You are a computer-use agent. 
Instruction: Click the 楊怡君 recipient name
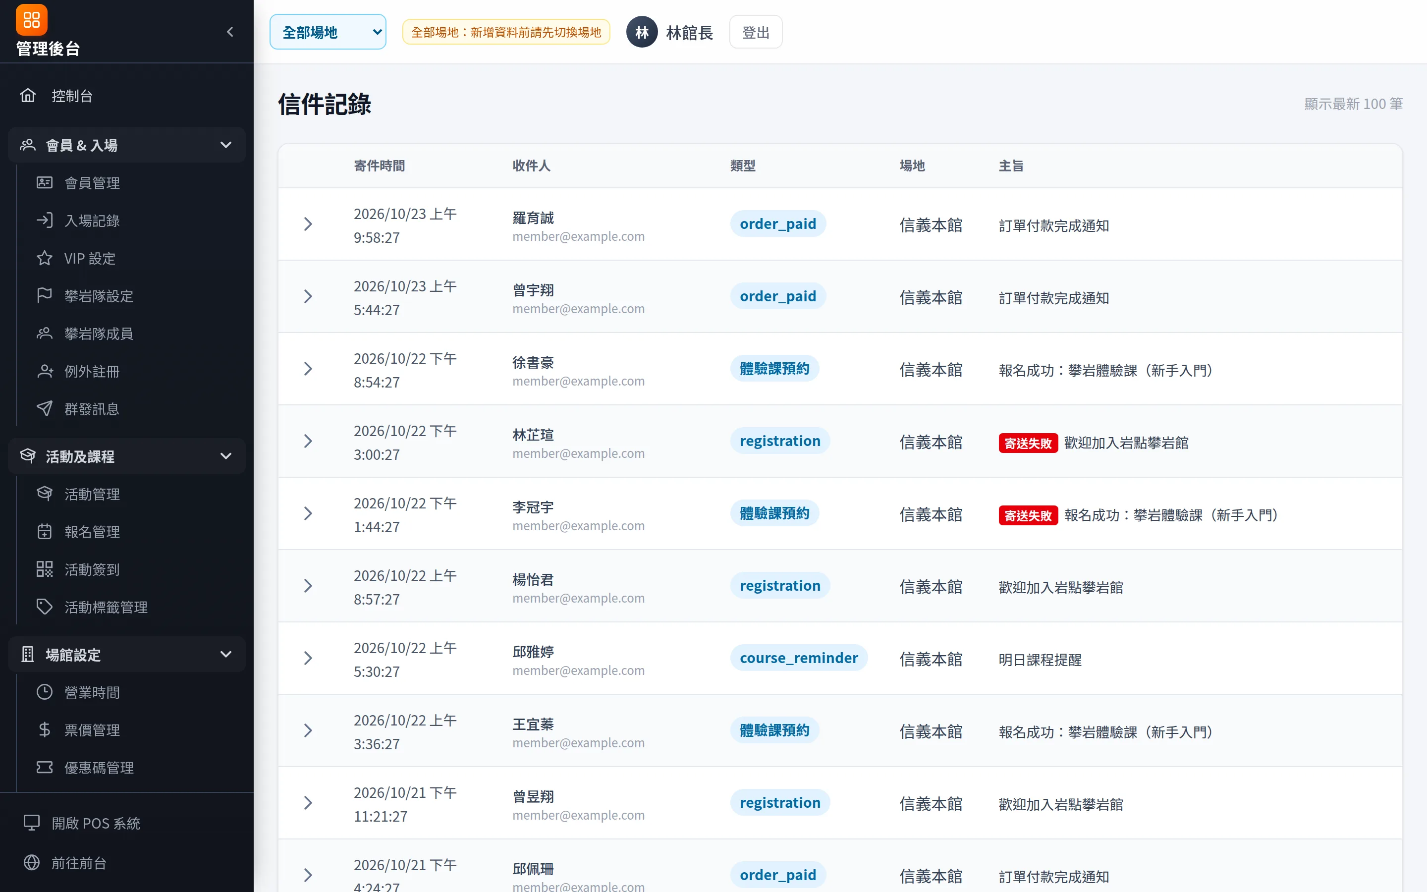click(533, 579)
